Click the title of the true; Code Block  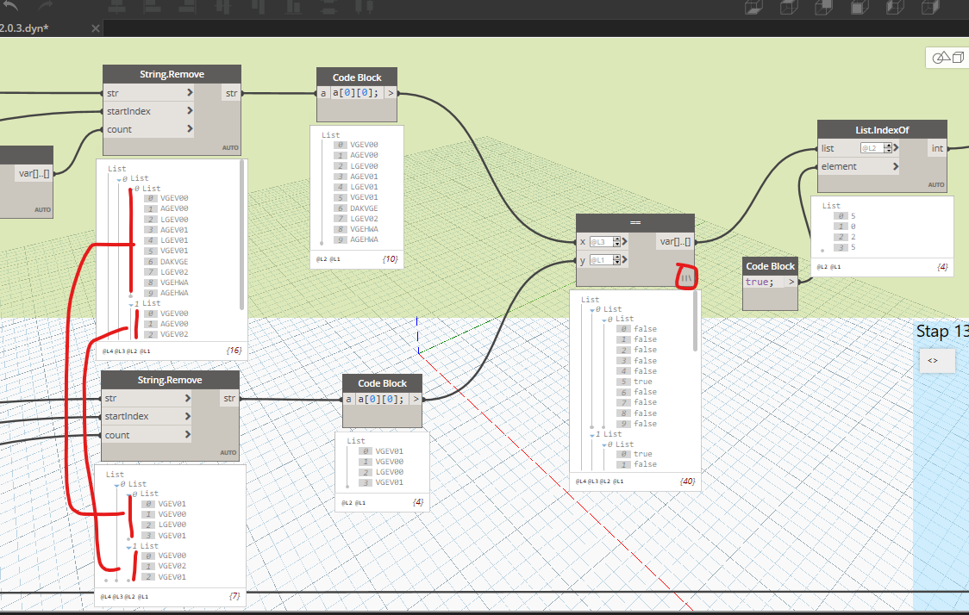[770, 266]
